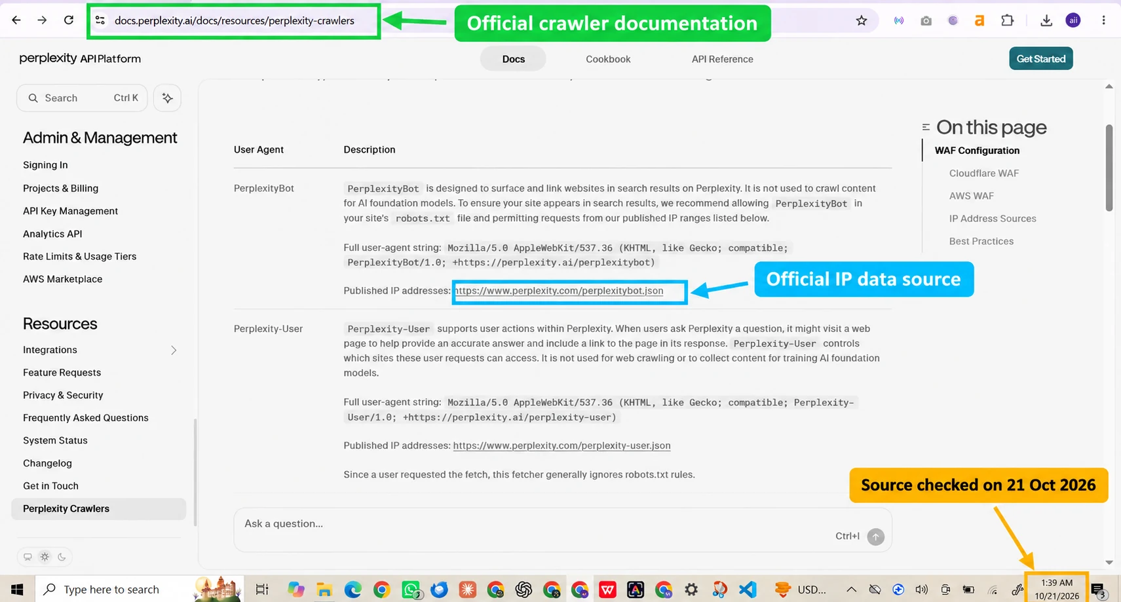Submit the question with the arrow button
This screenshot has width=1121, height=602.
pos(875,536)
